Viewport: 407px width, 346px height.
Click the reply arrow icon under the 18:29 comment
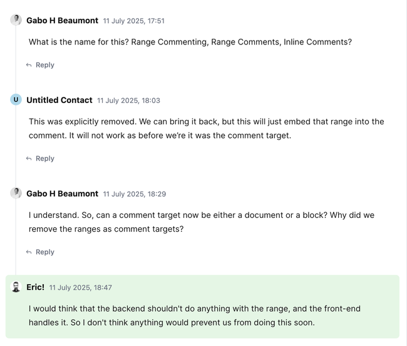coord(29,252)
